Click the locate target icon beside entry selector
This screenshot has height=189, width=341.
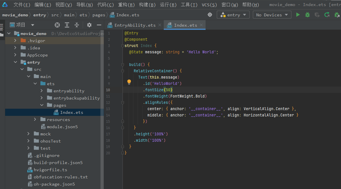click(x=210, y=15)
